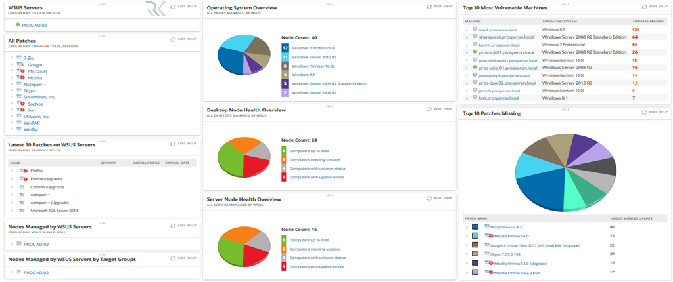Viewport: 673px width, 282px height.
Task: Open Help for Desktop Node Health Overview
Action: 448,109
